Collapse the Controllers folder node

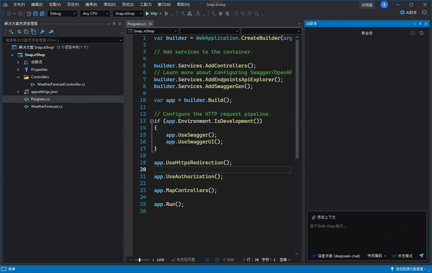[18, 77]
